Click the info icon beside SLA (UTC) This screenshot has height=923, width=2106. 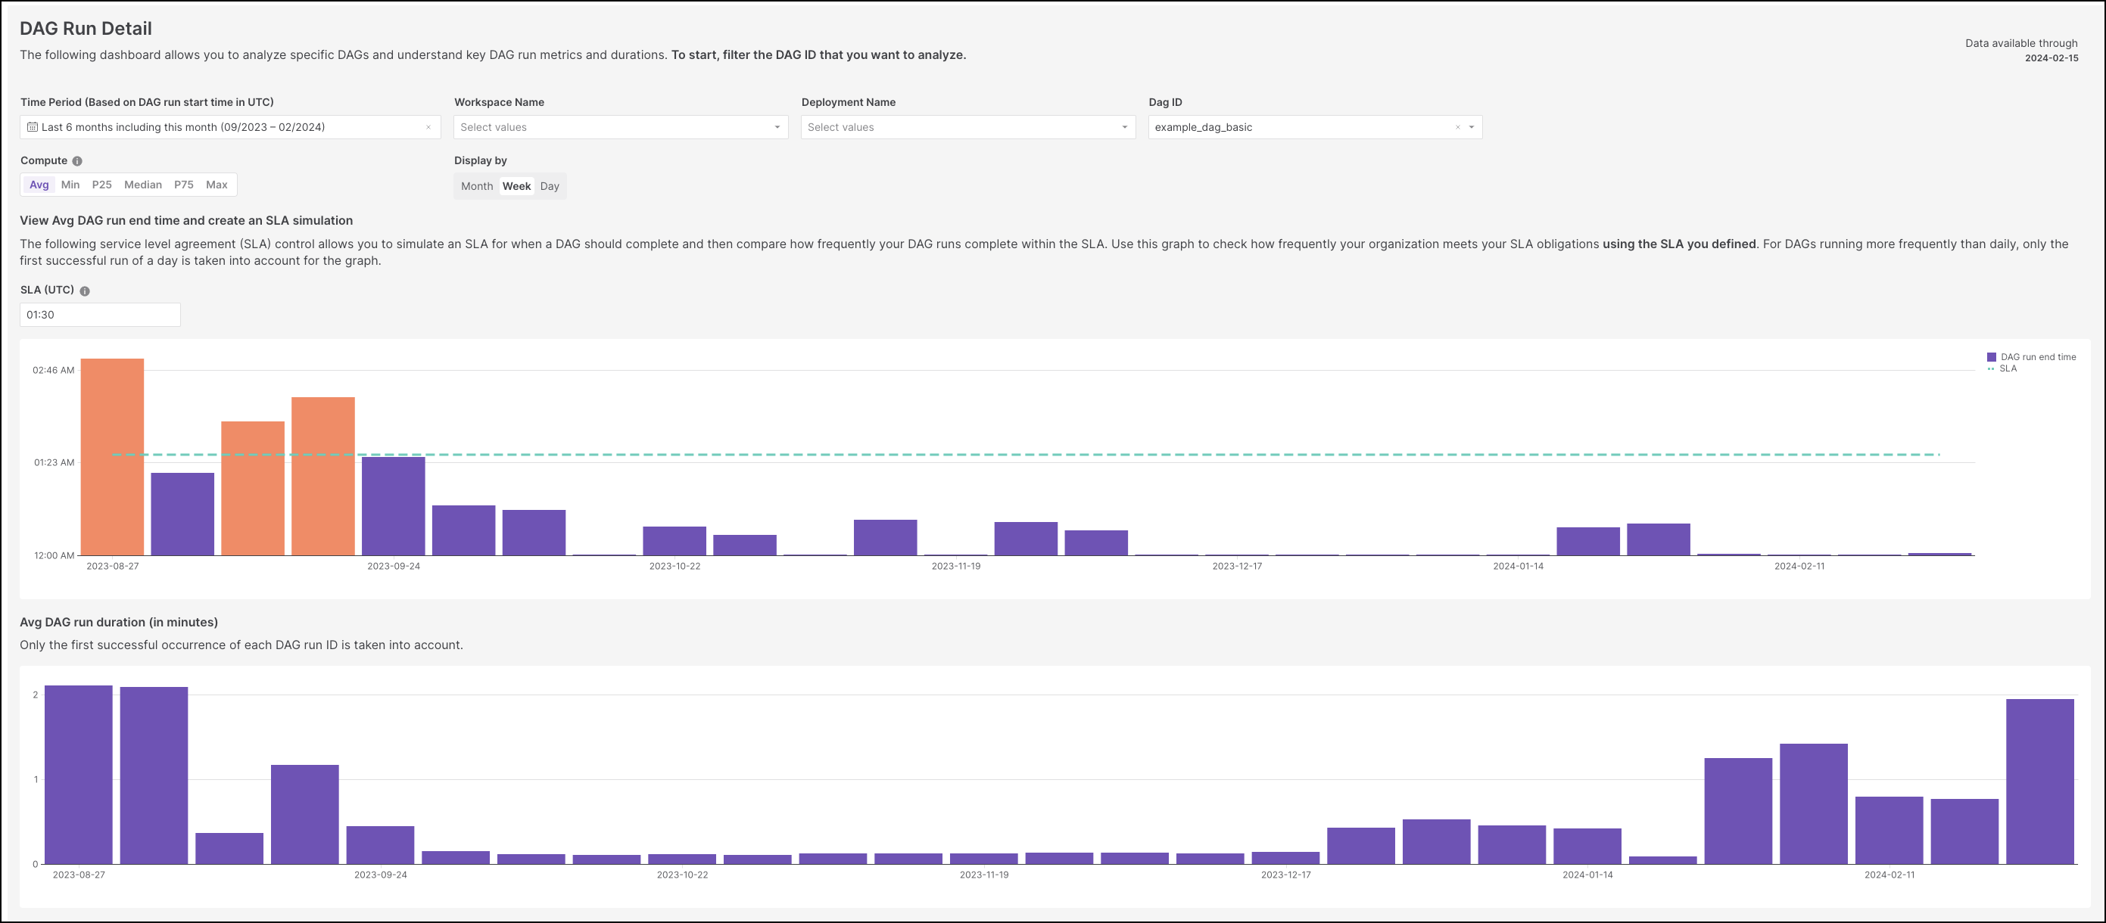(x=85, y=290)
